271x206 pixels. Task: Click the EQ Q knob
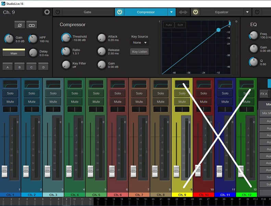[254, 62]
